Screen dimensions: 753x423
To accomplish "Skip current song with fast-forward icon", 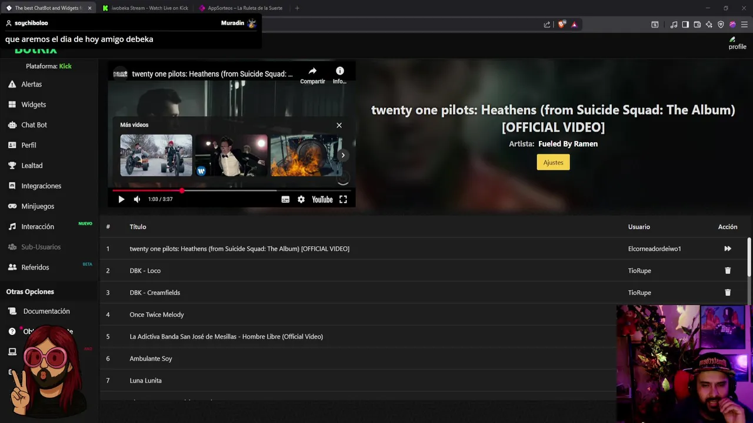I will [728, 249].
